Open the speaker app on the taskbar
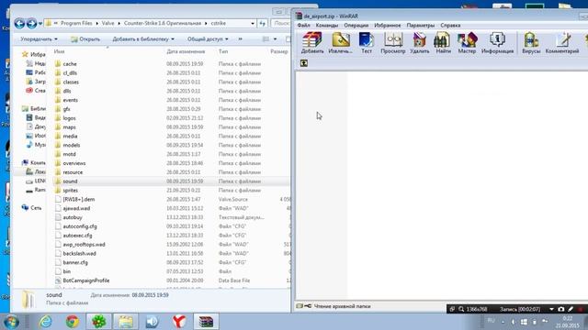The width and height of the screenshot is (588, 330). 152,322
